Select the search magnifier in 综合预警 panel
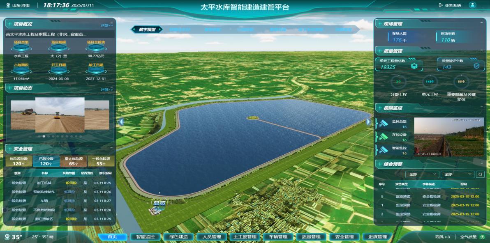 [480, 174]
